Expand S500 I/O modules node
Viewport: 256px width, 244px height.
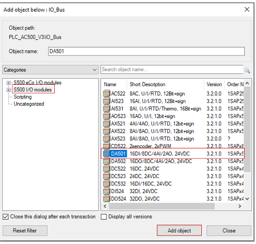[x=8, y=90]
